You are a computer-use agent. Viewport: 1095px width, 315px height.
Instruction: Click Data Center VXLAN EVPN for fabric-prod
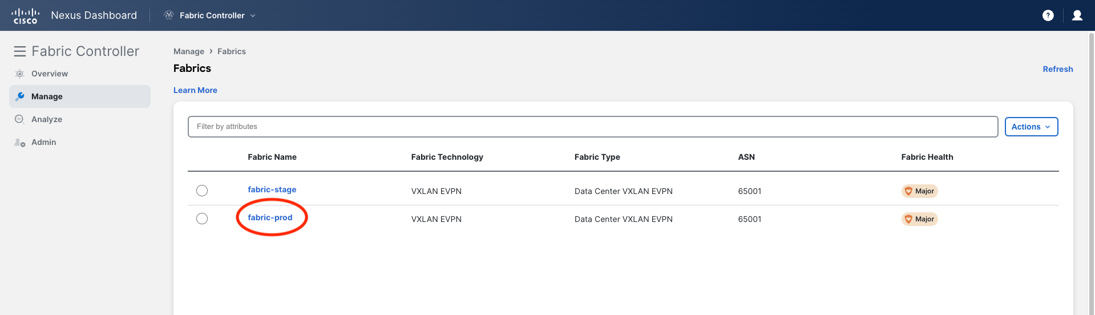624,219
